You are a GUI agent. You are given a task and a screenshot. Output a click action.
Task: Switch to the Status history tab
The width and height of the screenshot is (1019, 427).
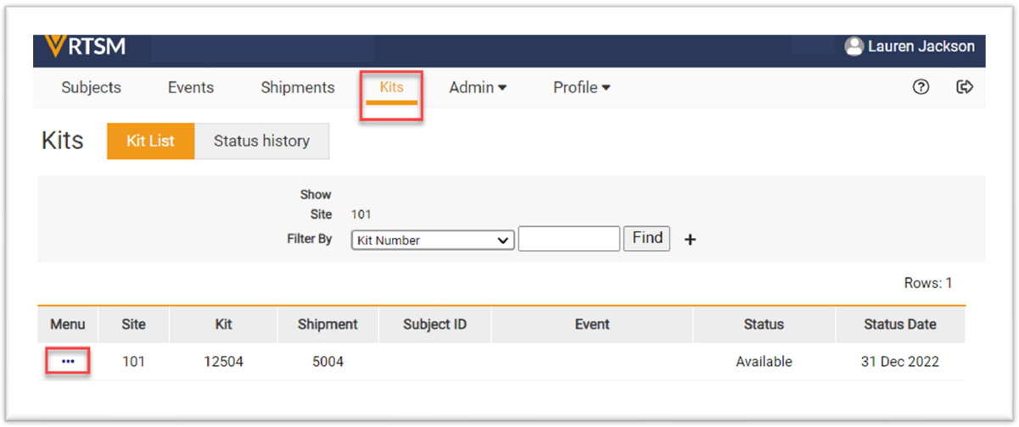261,141
